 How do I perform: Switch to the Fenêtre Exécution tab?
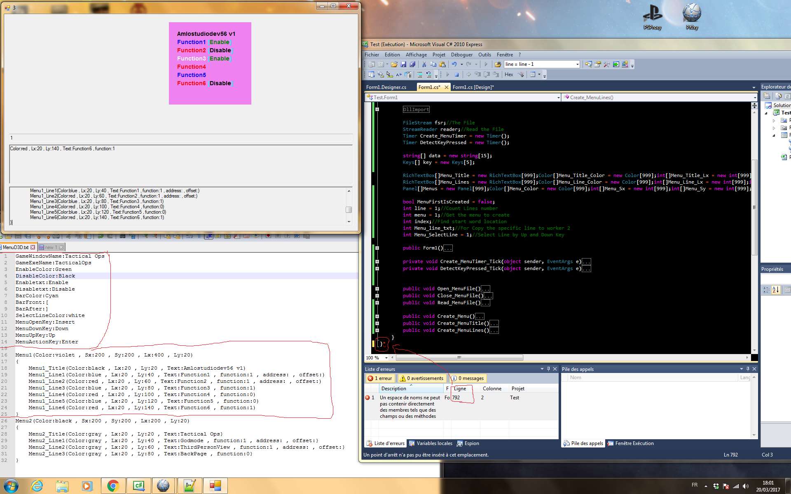[x=631, y=443]
